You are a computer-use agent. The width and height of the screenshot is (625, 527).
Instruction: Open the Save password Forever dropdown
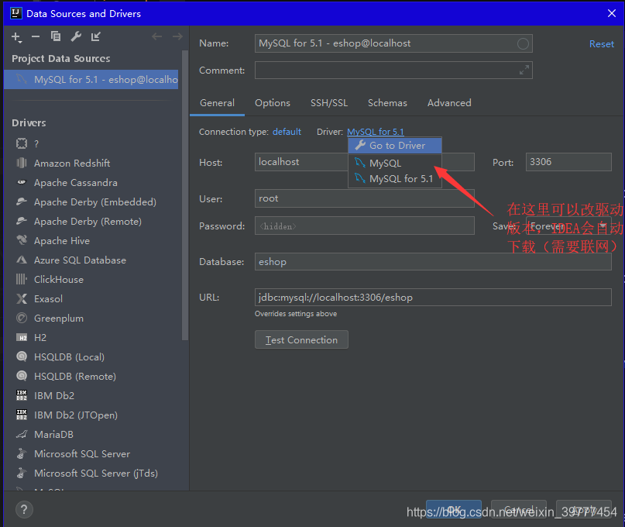coord(568,226)
